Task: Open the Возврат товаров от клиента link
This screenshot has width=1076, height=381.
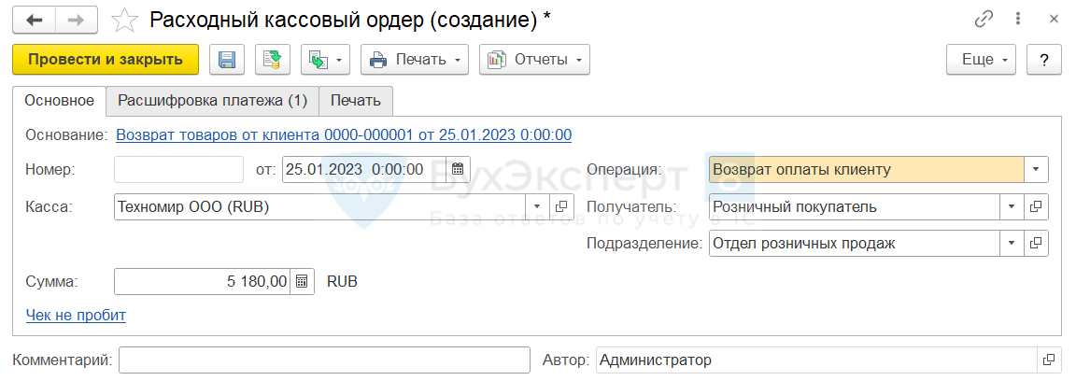Action: pyautogui.click(x=344, y=135)
